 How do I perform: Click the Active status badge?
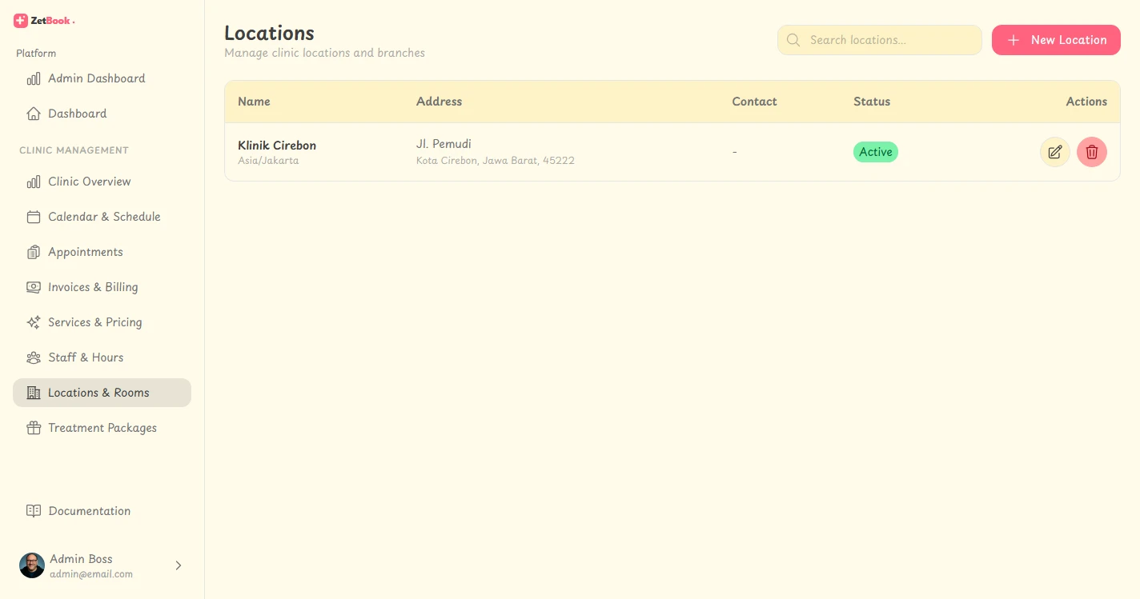pyautogui.click(x=876, y=152)
